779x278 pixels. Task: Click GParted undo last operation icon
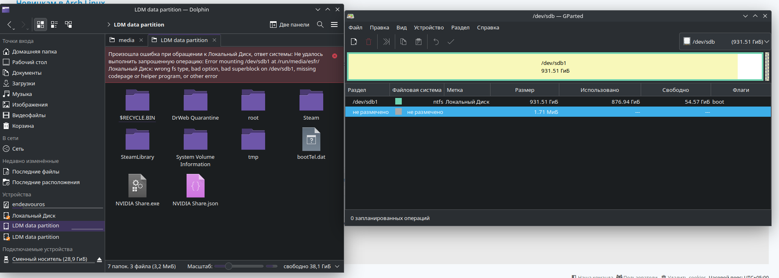[436, 42]
